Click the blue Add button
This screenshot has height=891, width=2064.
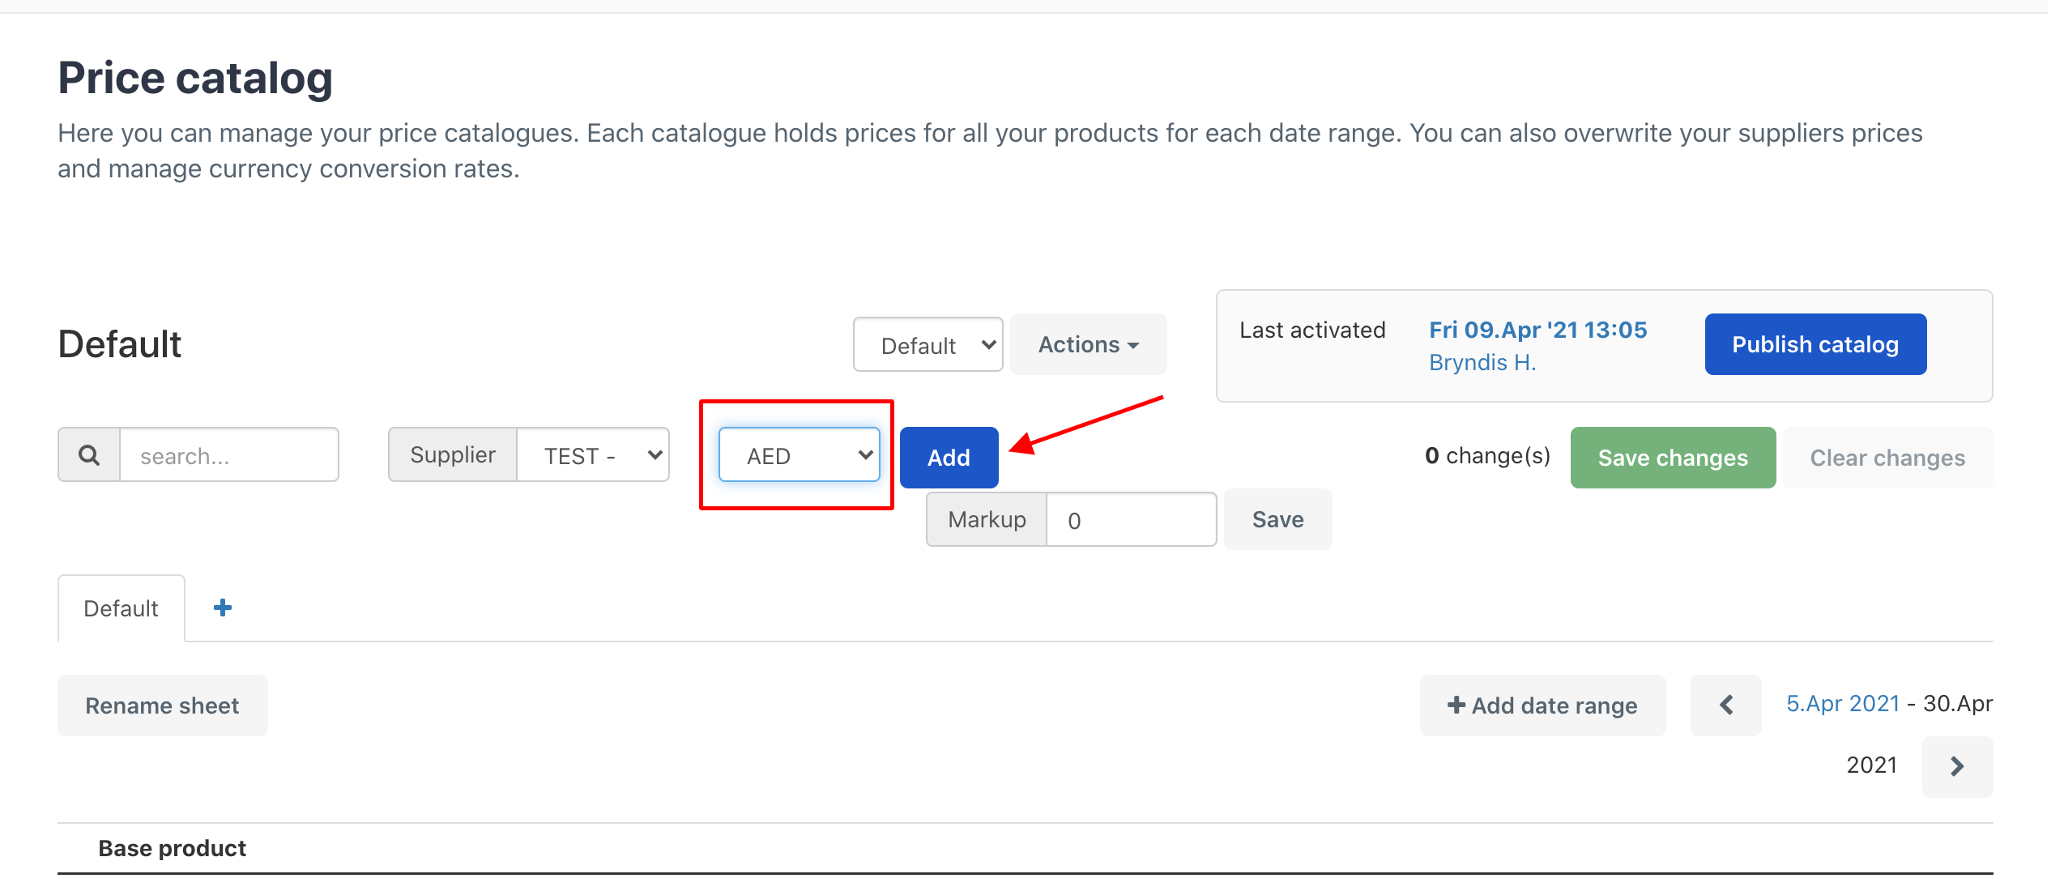949,458
